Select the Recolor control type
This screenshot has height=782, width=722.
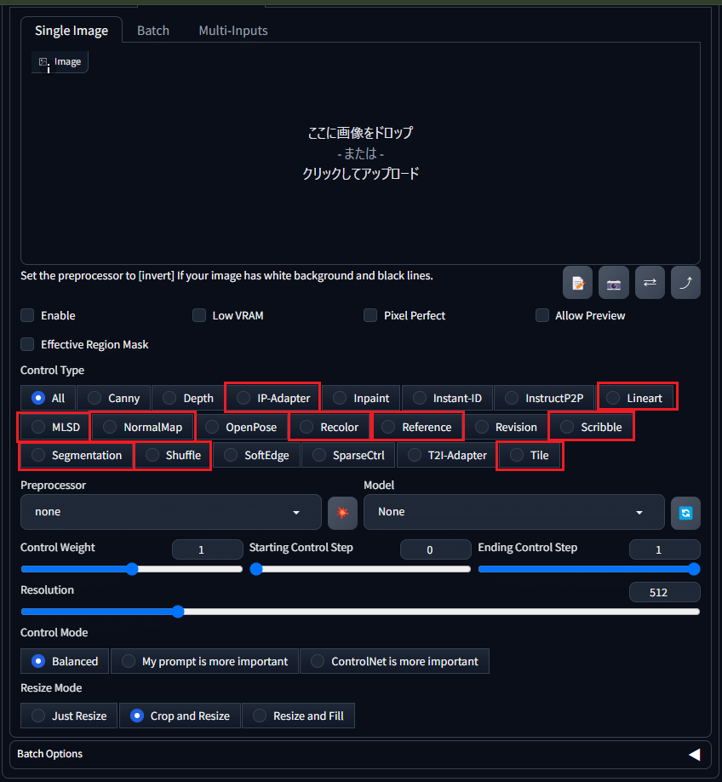click(x=329, y=427)
